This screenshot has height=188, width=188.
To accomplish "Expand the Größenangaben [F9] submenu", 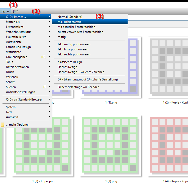I will pos(25,57).
